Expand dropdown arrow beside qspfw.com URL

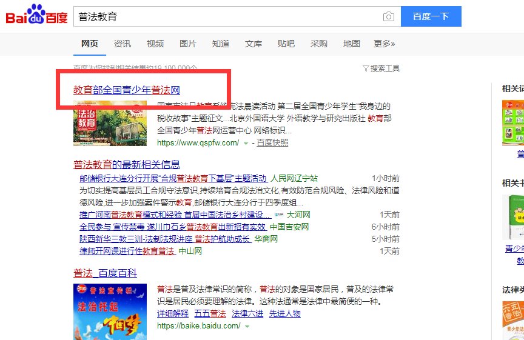pos(246,143)
